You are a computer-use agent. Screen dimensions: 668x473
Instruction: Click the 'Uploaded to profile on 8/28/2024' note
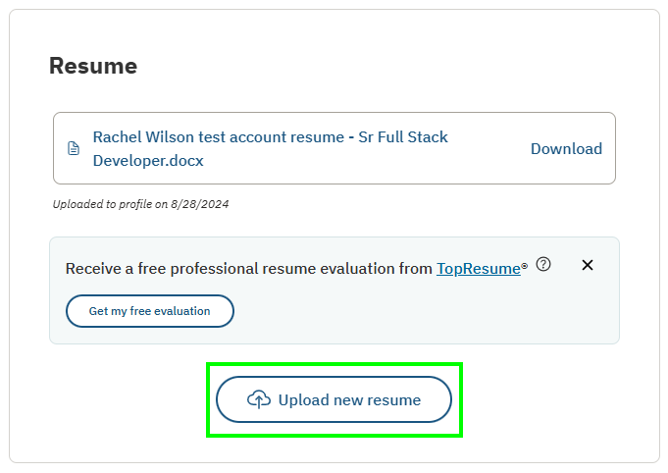coord(140,205)
